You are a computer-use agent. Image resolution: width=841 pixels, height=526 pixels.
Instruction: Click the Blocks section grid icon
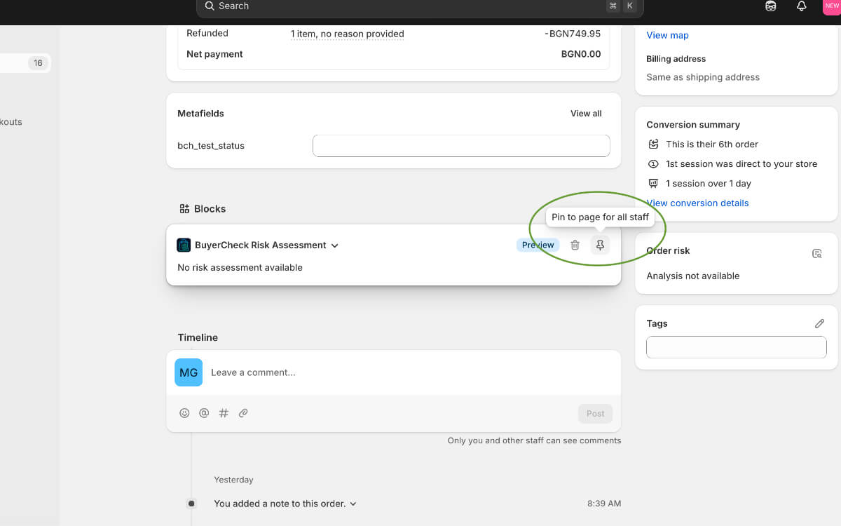pyautogui.click(x=184, y=208)
